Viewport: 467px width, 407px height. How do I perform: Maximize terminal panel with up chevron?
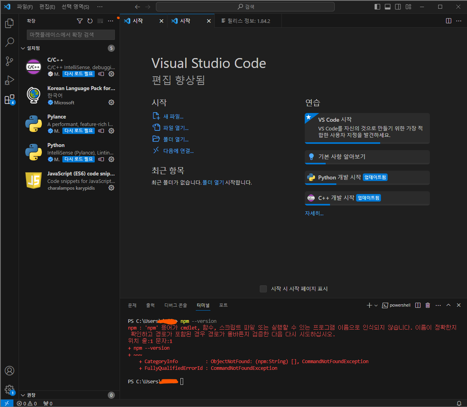coord(448,305)
